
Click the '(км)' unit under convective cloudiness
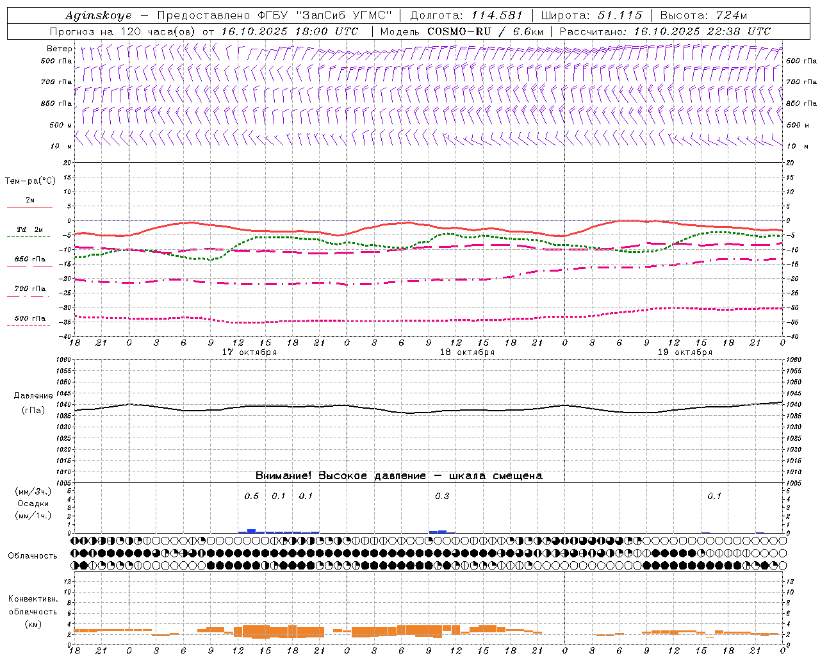coord(33,624)
